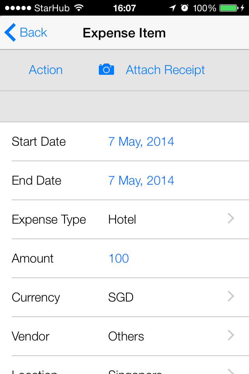Tap the battery icon in the status bar
Screen dimensions: 249x374
(x=229, y=8)
